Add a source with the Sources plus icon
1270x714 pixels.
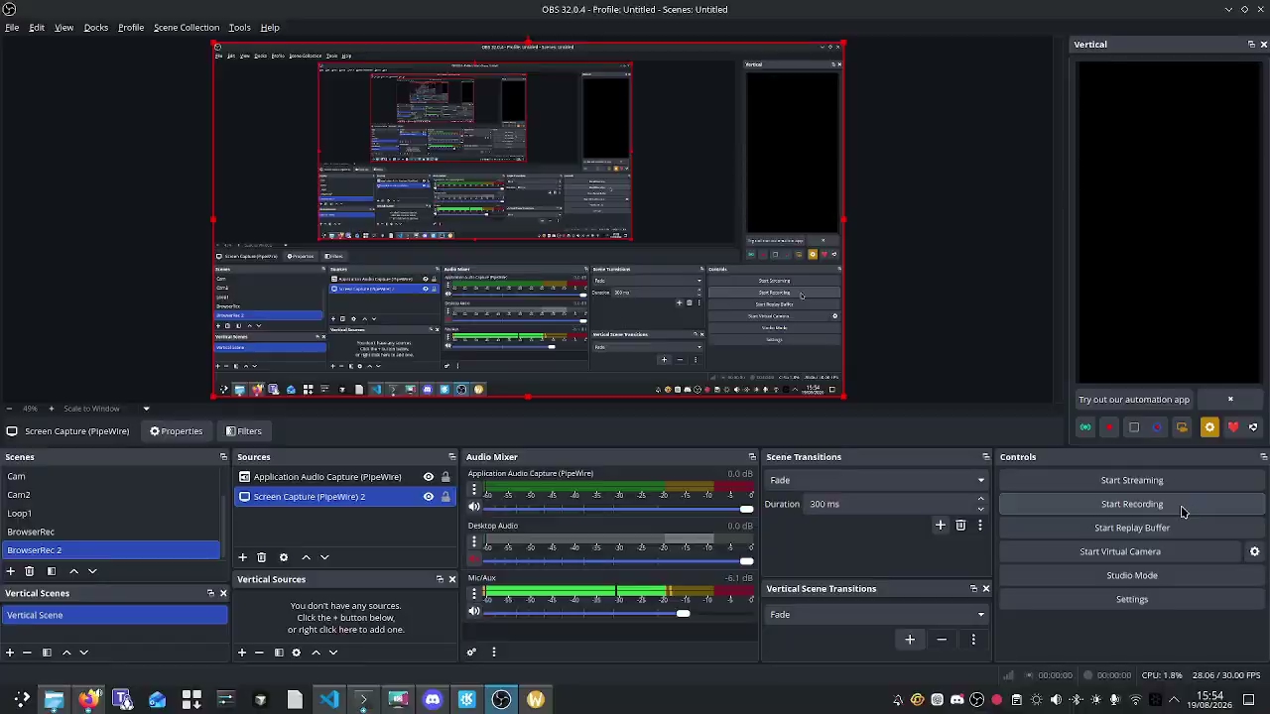(x=242, y=557)
